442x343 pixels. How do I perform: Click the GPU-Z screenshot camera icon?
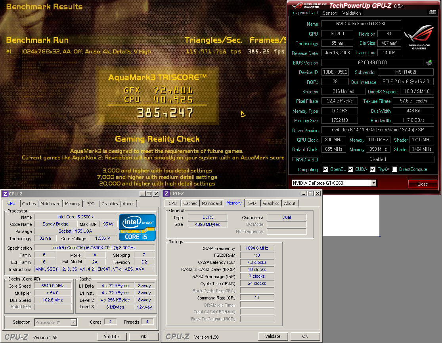432,12
